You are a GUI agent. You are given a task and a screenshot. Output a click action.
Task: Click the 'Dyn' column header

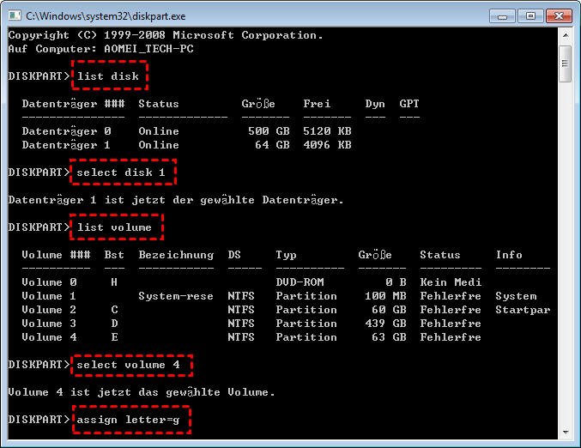coord(375,104)
